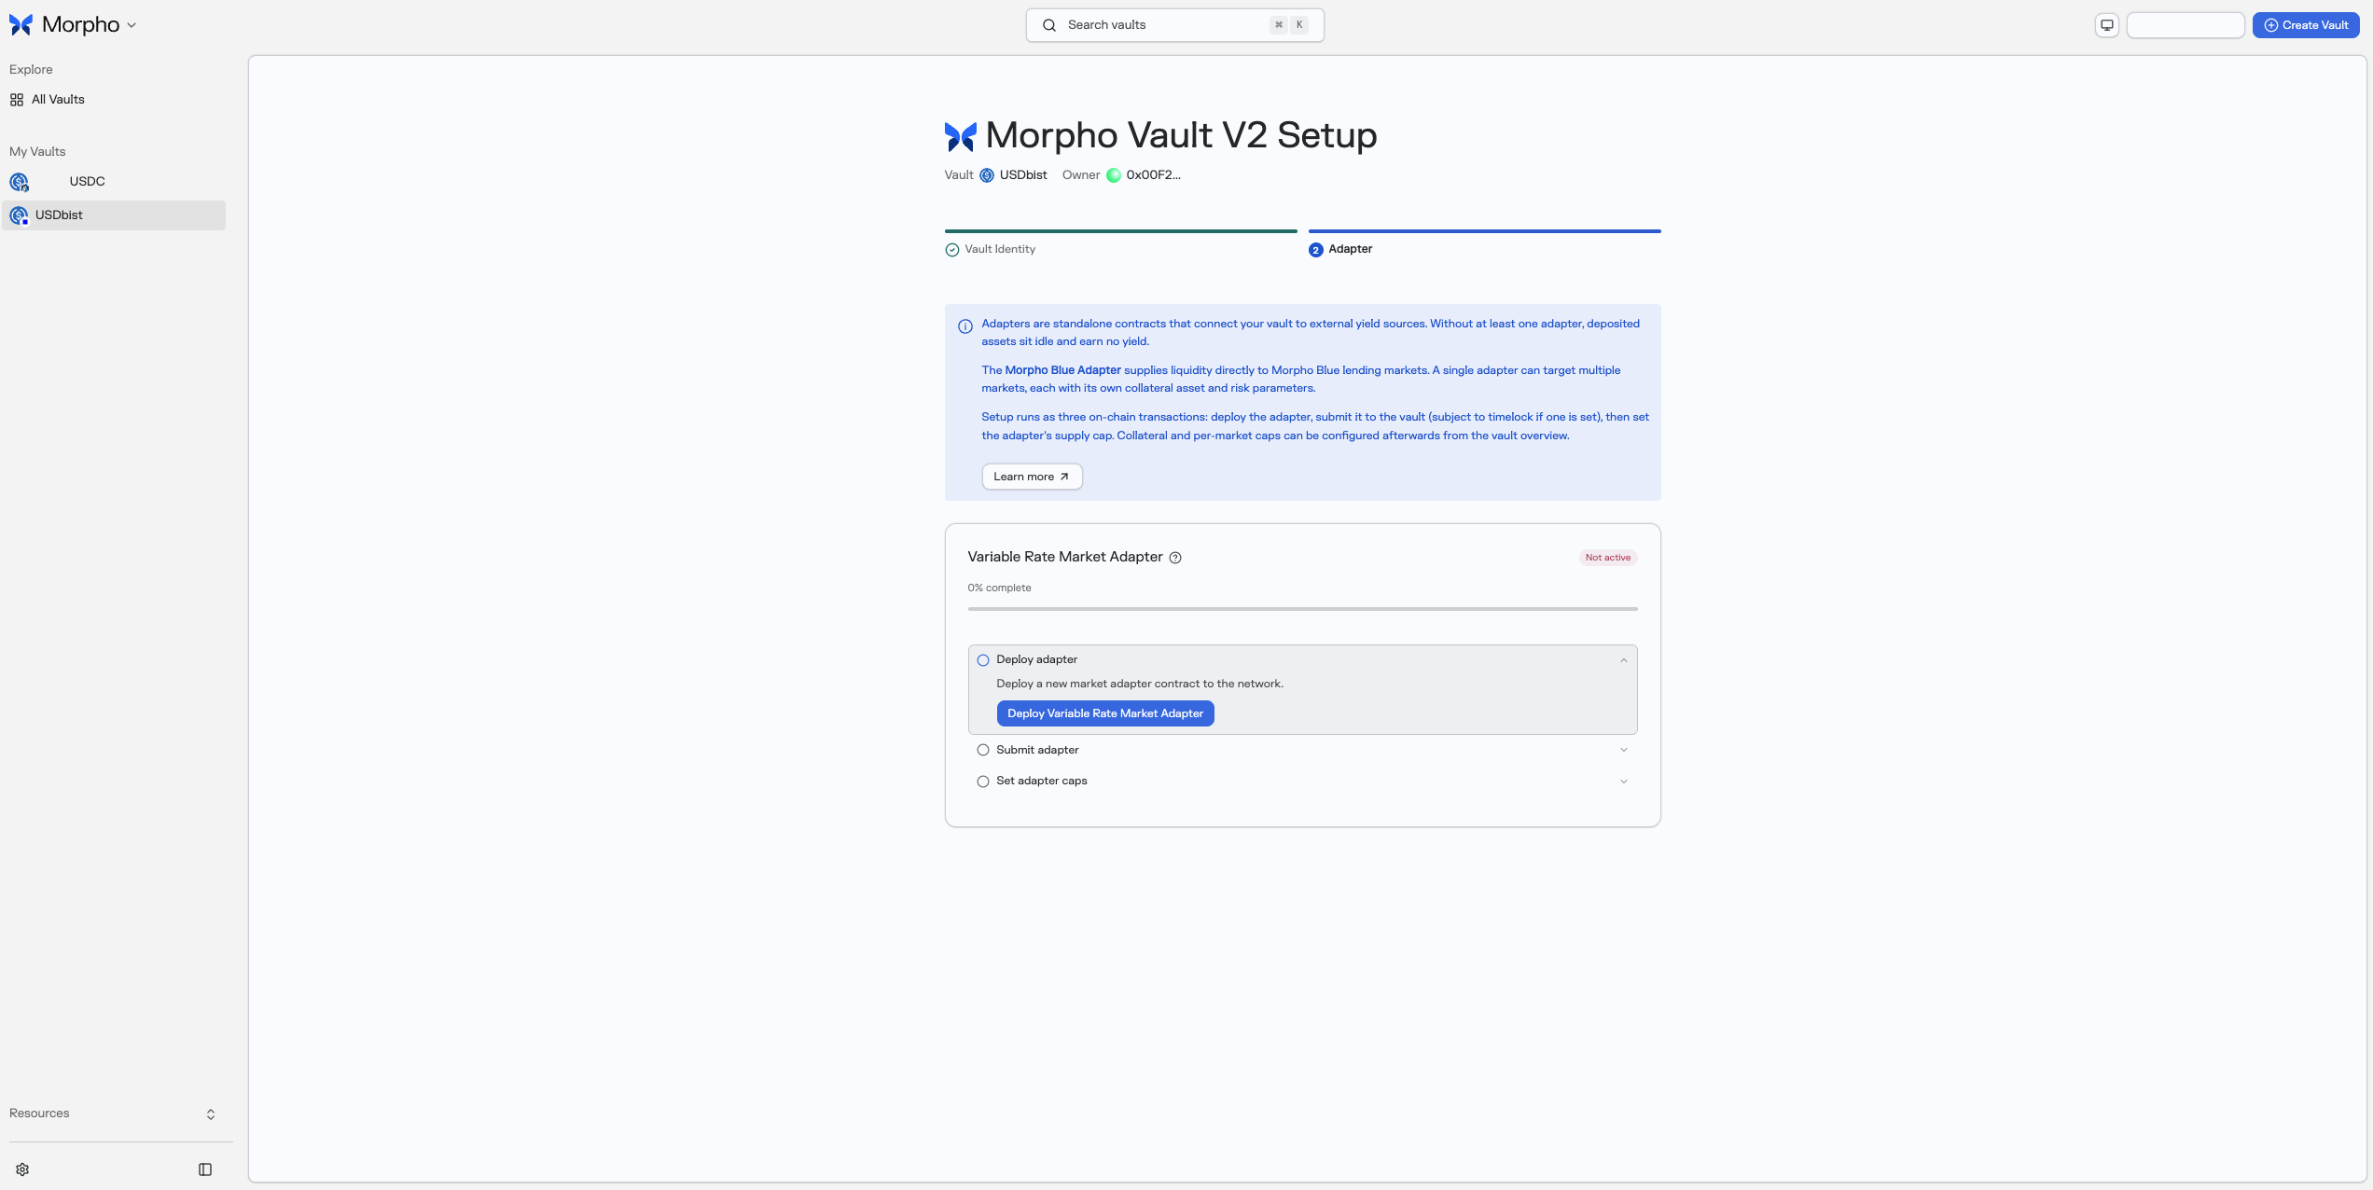The width and height of the screenshot is (2373, 1190).
Task: Expand the Set adapter caps chevron
Action: (1624, 782)
